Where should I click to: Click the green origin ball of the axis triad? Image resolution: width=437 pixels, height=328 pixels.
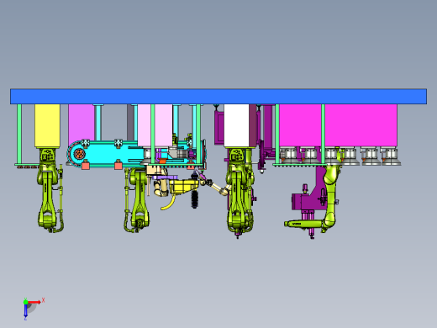[25, 302]
